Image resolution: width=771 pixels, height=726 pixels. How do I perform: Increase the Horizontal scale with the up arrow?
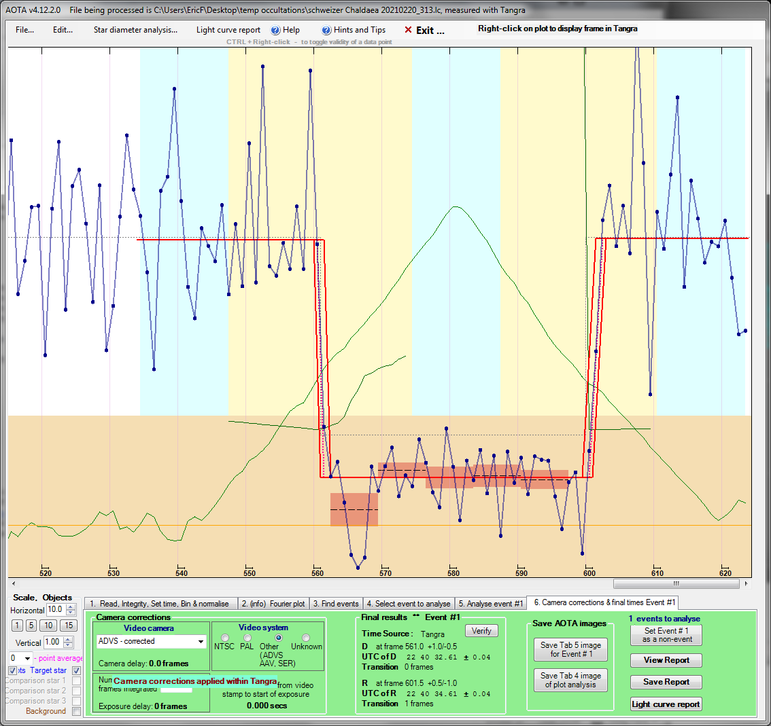(71, 606)
